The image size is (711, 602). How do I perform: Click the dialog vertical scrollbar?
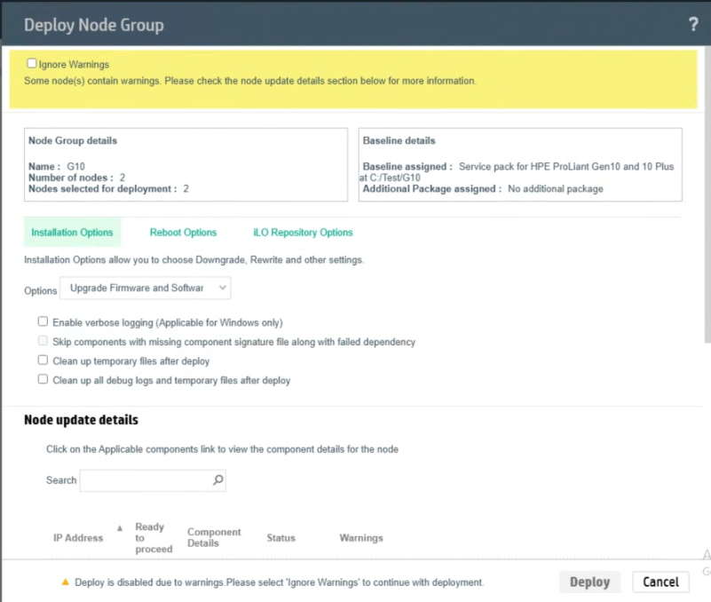coord(707,194)
